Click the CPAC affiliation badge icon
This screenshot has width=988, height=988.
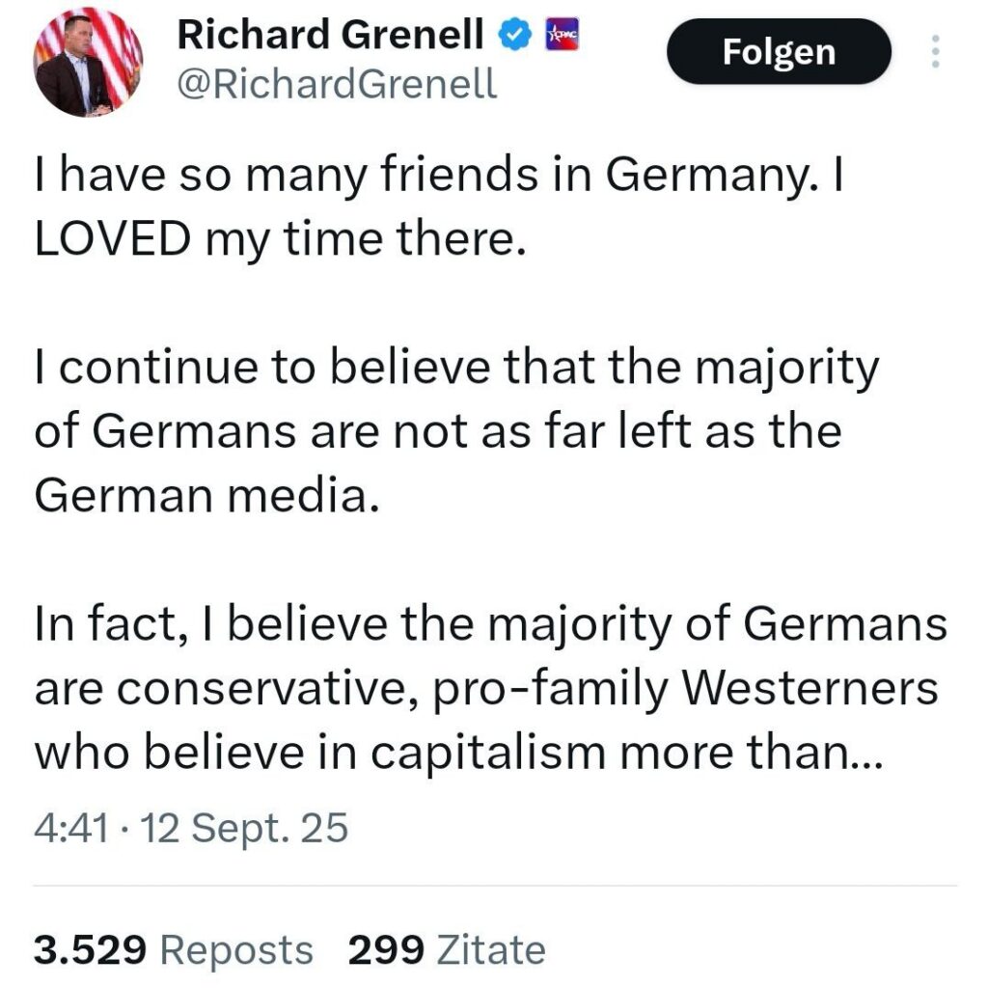(x=562, y=36)
